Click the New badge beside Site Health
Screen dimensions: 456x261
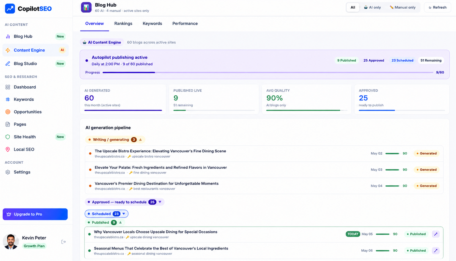pyautogui.click(x=60, y=137)
